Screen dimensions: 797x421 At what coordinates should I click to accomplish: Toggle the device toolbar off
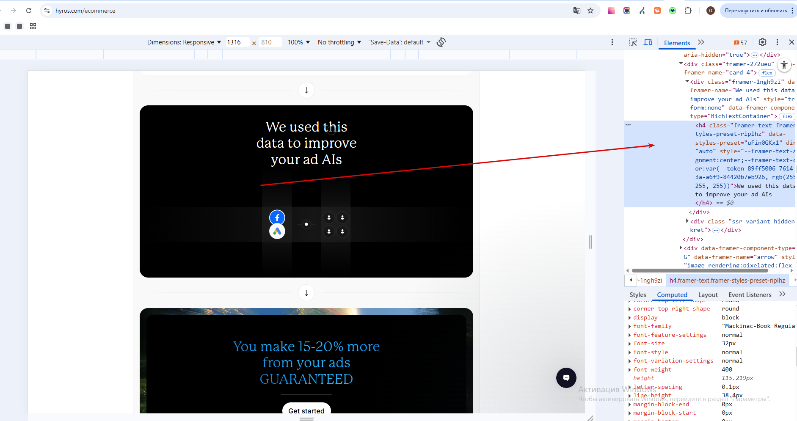pos(648,42)
